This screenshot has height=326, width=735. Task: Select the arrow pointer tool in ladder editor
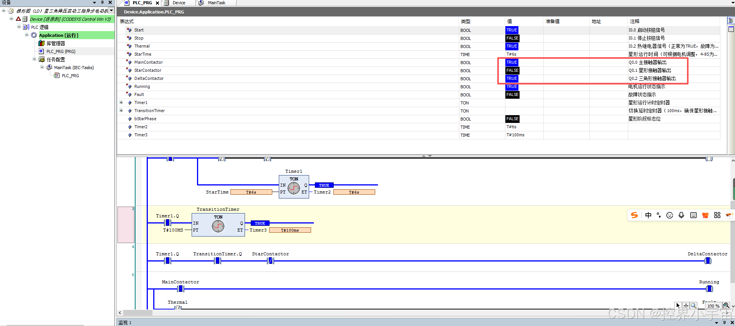tap(678, 306)
